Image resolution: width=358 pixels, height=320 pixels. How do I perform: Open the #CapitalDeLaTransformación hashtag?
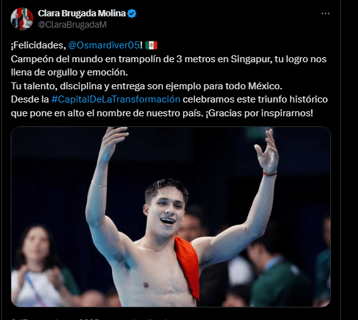tap(116, 99)
